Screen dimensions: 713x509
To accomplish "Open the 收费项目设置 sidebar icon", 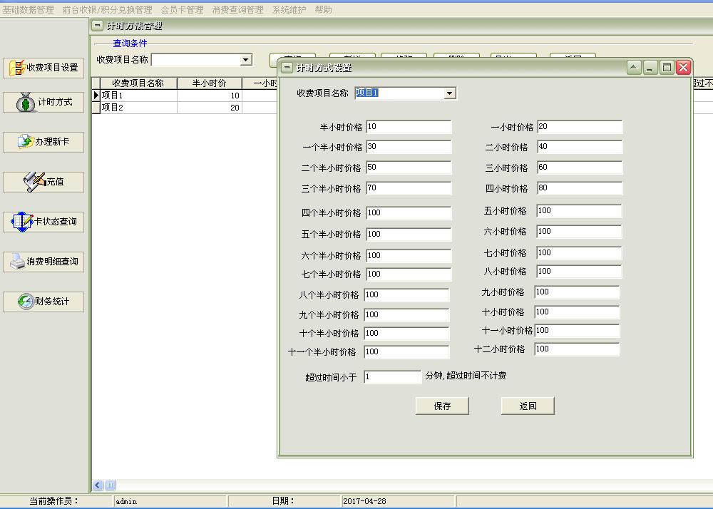I will [44, 68].
